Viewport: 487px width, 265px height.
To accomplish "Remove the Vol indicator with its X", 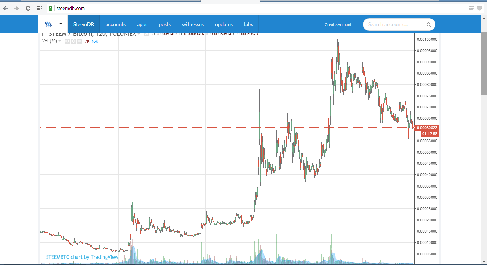I will (x=79, y=41).
